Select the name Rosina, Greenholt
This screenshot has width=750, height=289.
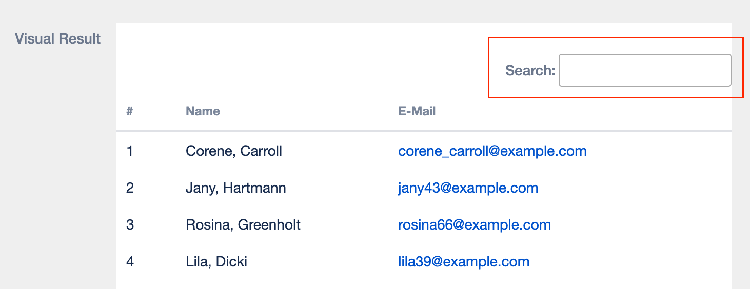point(243,225)
